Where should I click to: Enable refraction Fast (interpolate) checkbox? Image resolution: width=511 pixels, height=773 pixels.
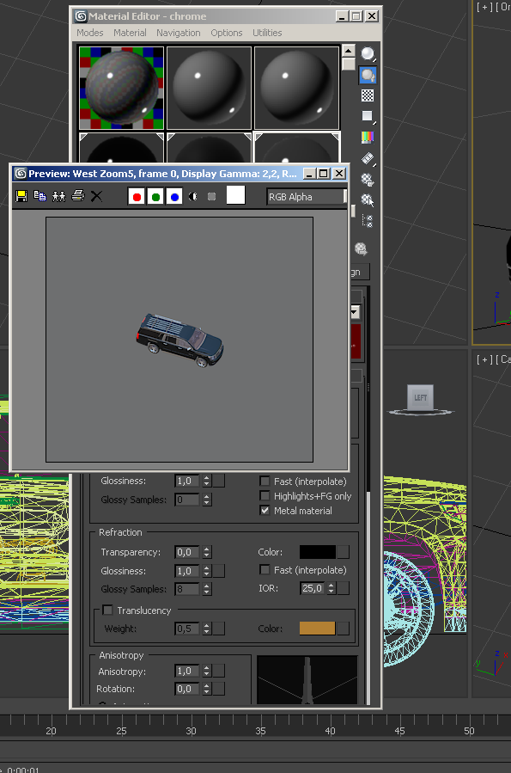(265, 569)
